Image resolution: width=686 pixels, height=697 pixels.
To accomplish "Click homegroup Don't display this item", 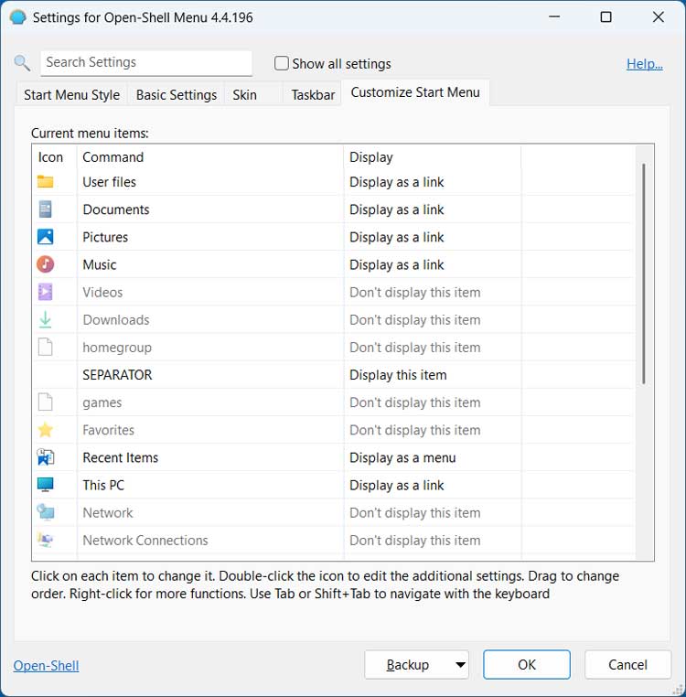I will (414, 348).
